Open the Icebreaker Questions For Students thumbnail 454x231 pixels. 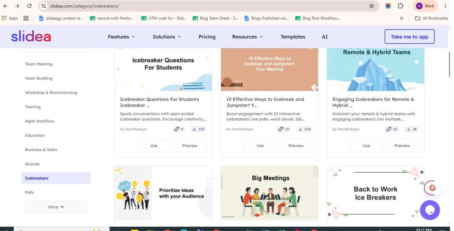click(163, 69)
